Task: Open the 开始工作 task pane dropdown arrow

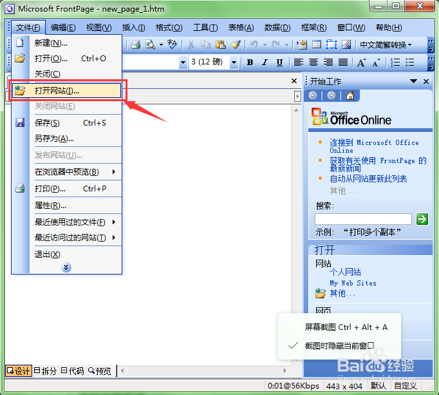Action: click(x=413, y=81)
